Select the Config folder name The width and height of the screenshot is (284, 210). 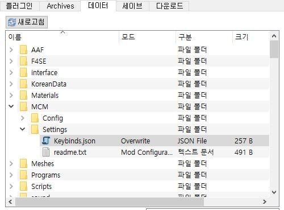coord(53,118)
